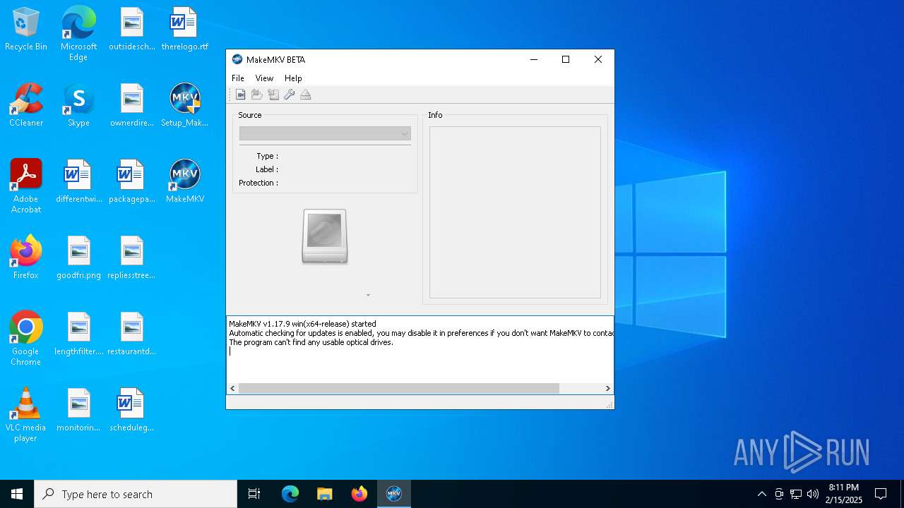Open the volume tray icon
Screen dimensions: 904x508
813,494
